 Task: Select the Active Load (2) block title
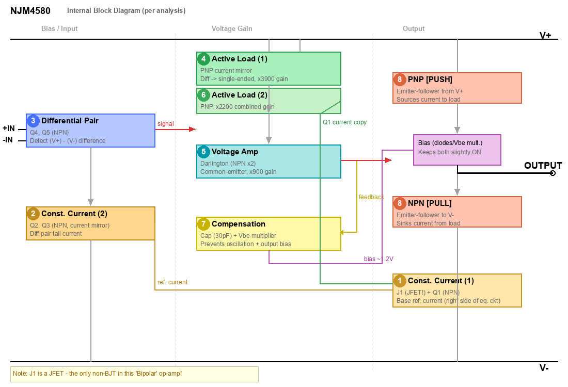[240, 95]
